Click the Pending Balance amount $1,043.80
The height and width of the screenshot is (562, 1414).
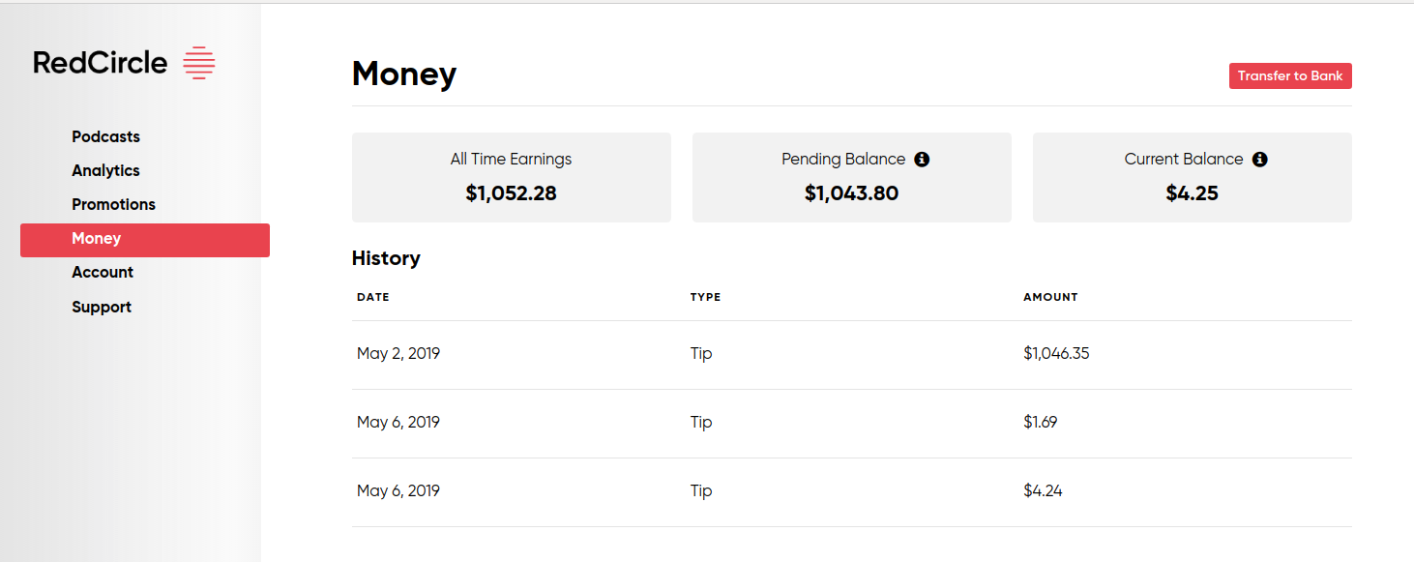[x=851, y=193]
